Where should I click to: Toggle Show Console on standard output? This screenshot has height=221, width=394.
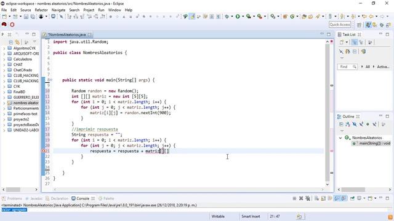tap(337, 198)
